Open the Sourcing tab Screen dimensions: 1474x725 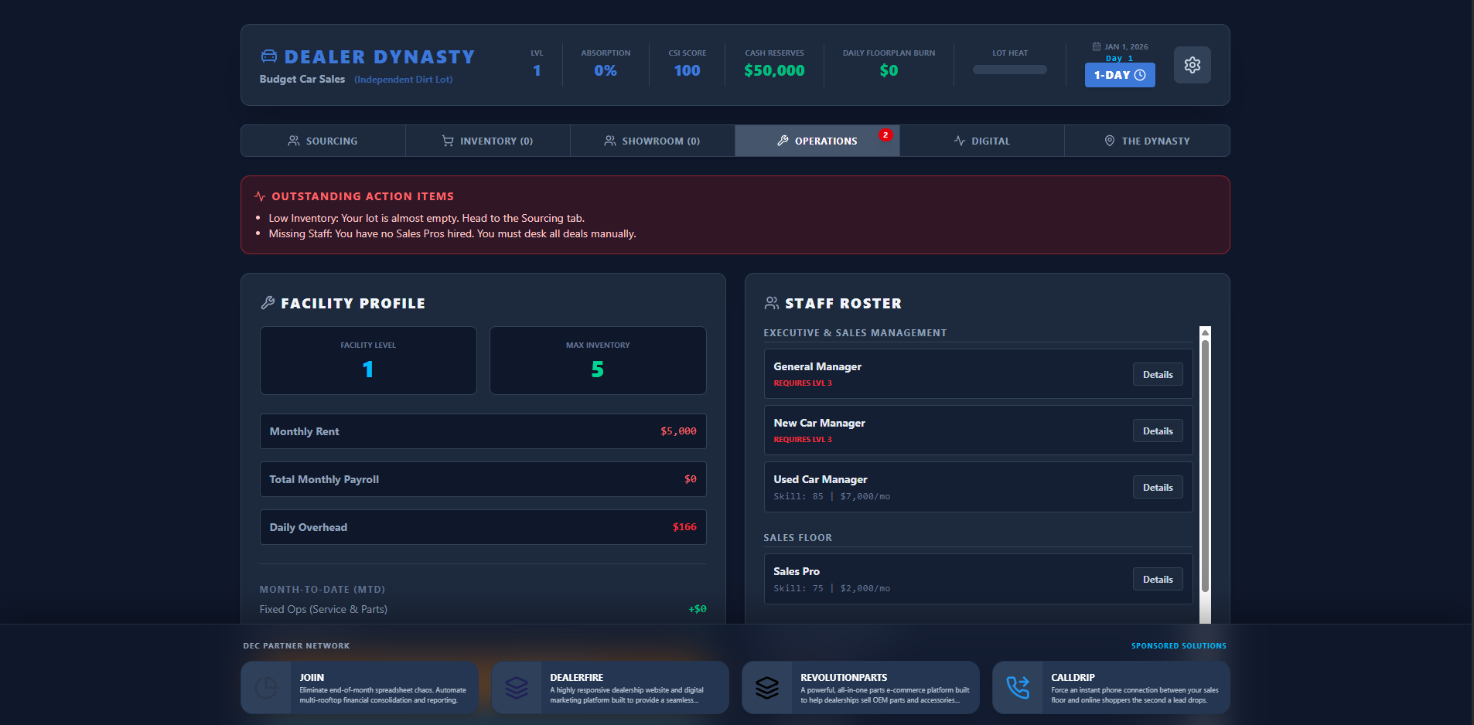pos(323,141)
